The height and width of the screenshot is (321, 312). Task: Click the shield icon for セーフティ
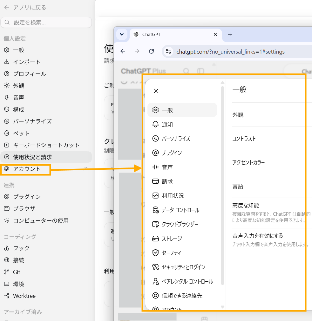click(x=155, y=253)
